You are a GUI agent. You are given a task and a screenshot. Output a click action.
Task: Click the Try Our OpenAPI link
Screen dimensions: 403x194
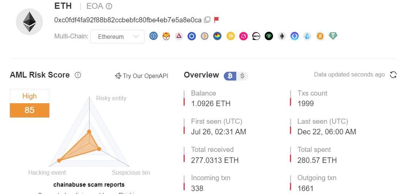(142, 76)
